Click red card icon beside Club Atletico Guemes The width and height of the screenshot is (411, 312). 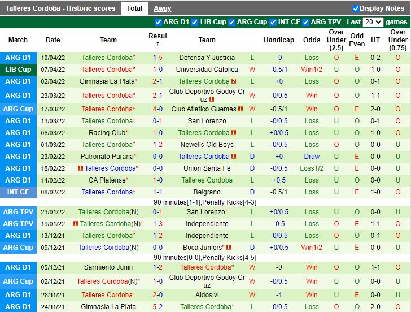coord(241,109)
